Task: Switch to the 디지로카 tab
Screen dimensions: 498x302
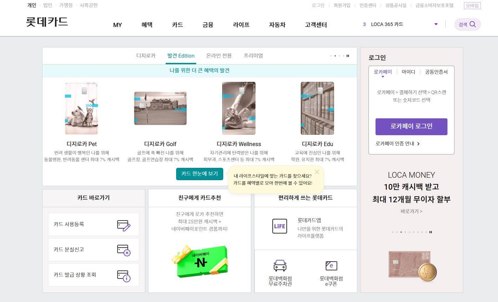Action: point(146,55)
